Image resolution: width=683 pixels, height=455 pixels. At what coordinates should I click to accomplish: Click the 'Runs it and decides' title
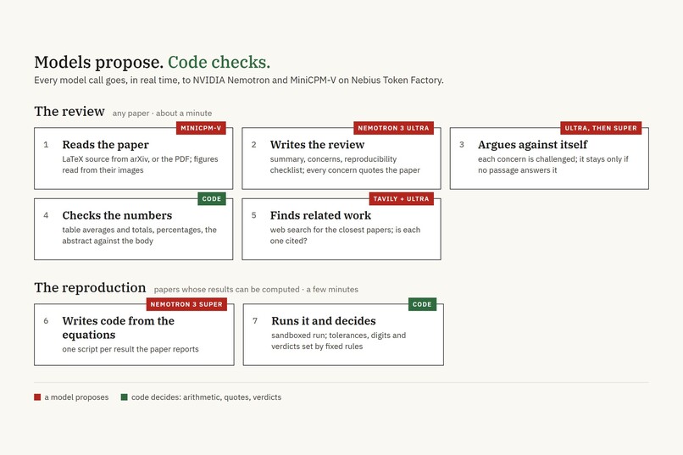coord(324,321)
